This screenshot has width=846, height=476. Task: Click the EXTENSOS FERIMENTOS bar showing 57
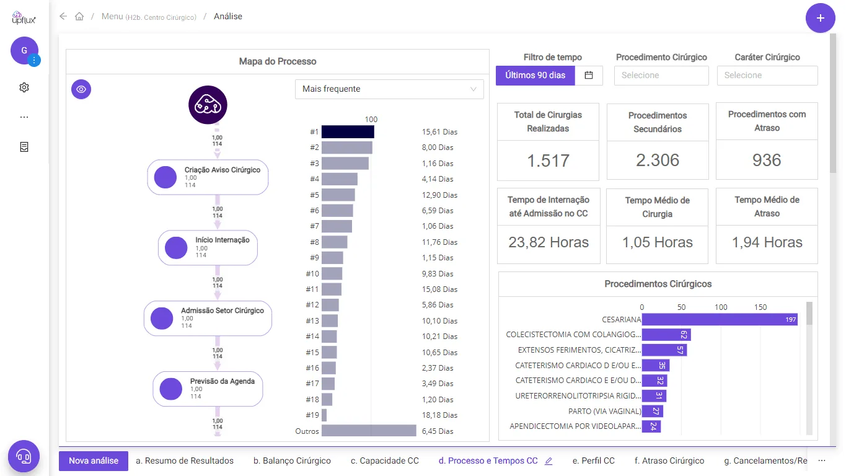coord(664,350)
